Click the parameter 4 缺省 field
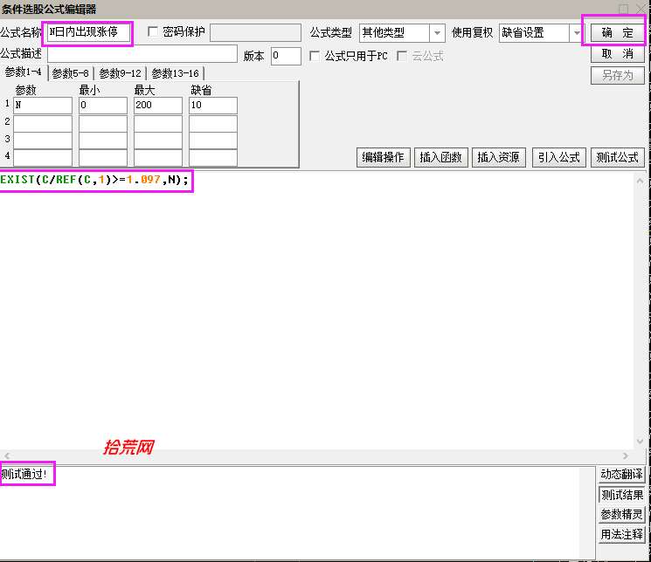 tap(213, 158)
